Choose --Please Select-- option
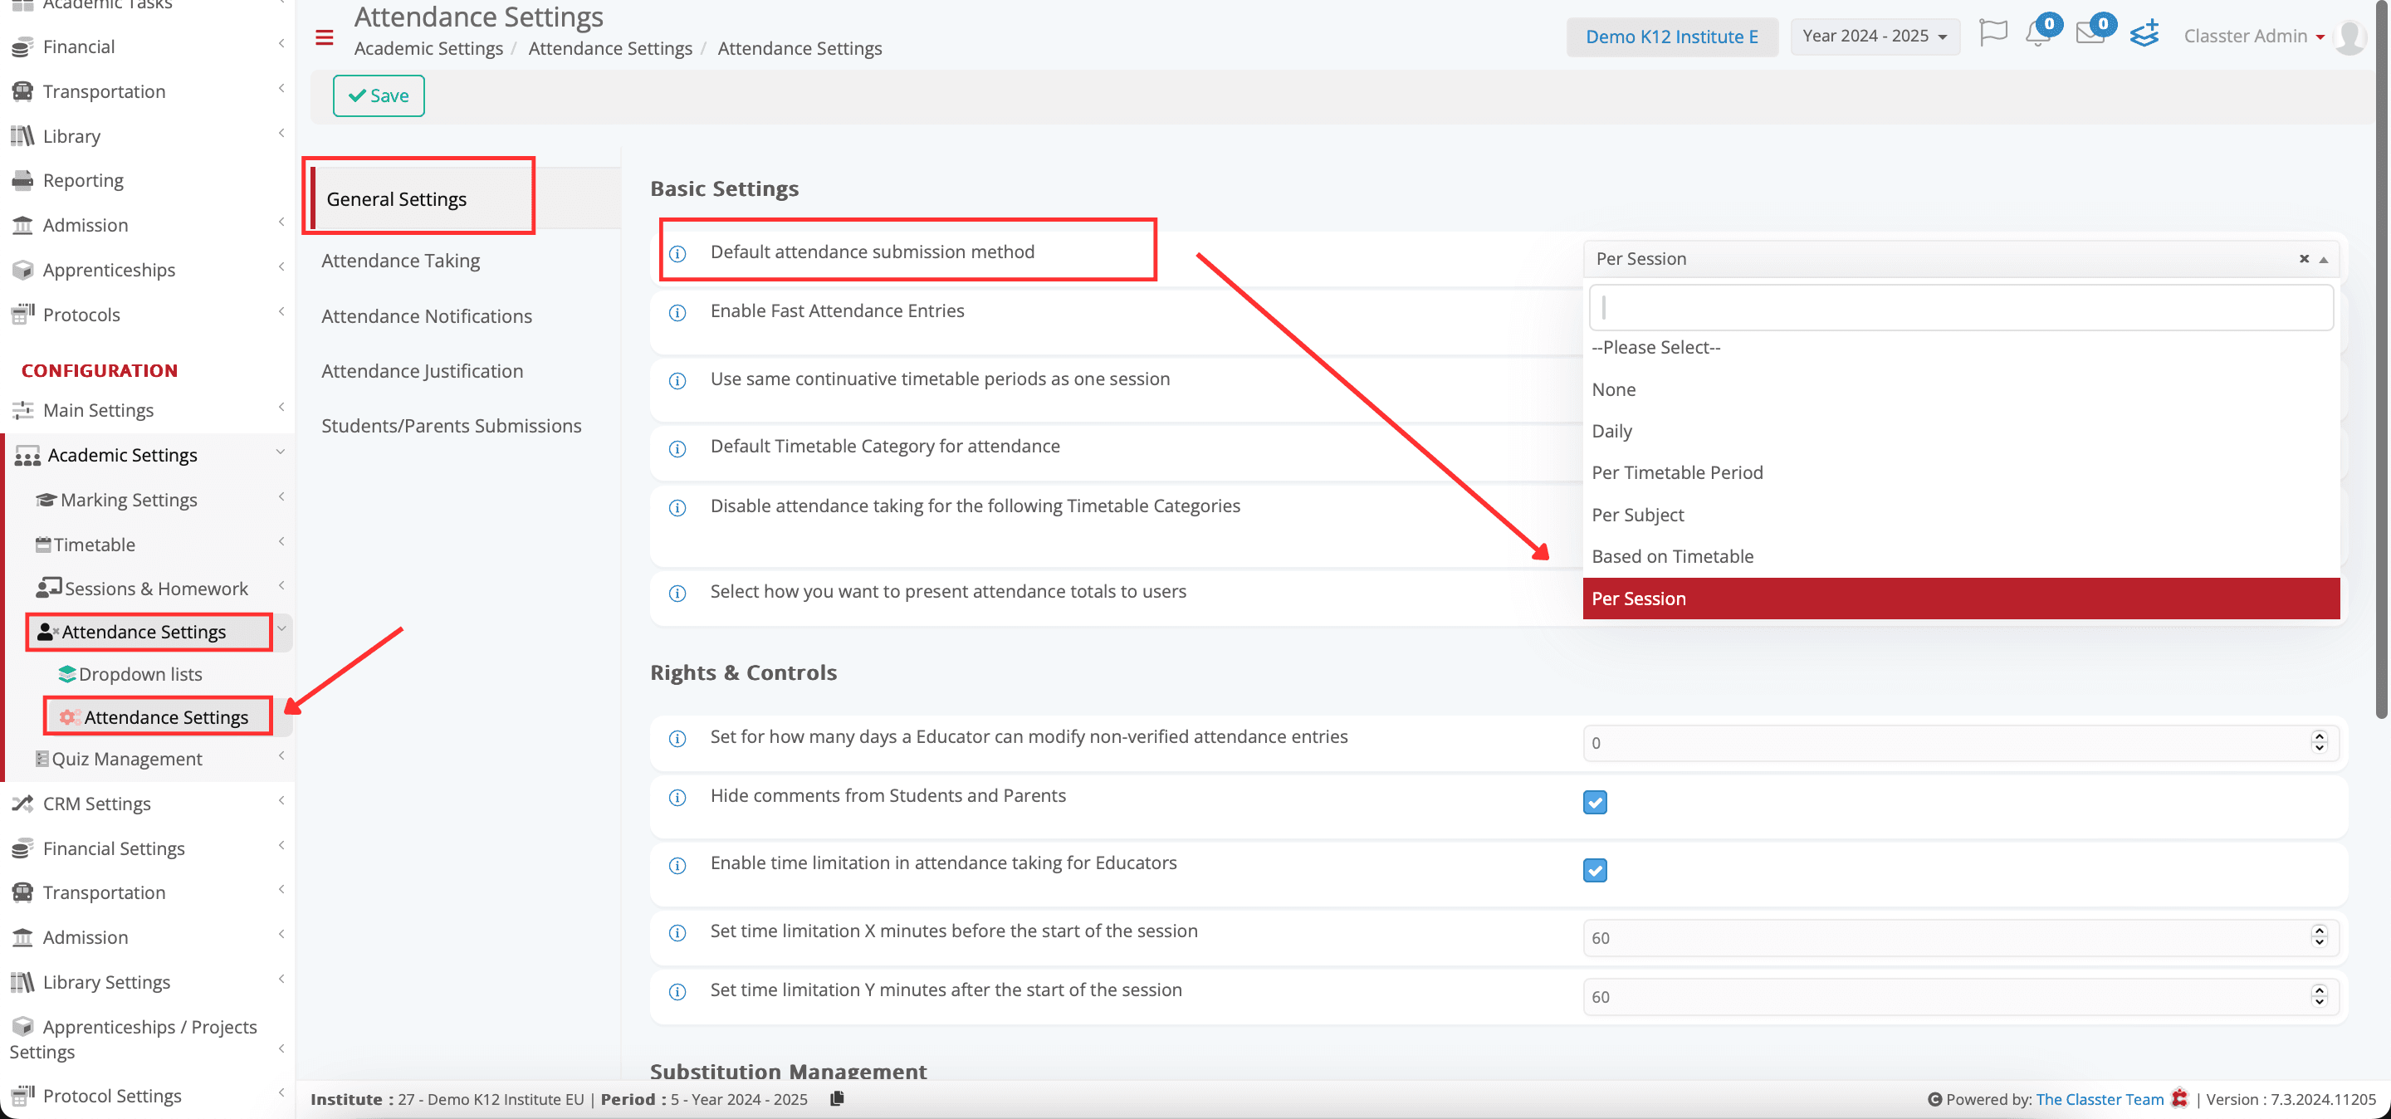The image size is (2391, 1119). tap(1960, 347)
